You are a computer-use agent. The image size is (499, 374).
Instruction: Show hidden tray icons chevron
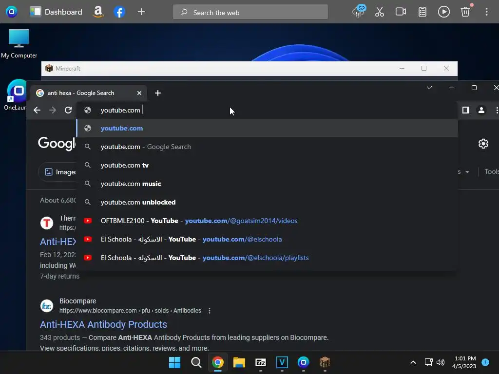[413, 362]
